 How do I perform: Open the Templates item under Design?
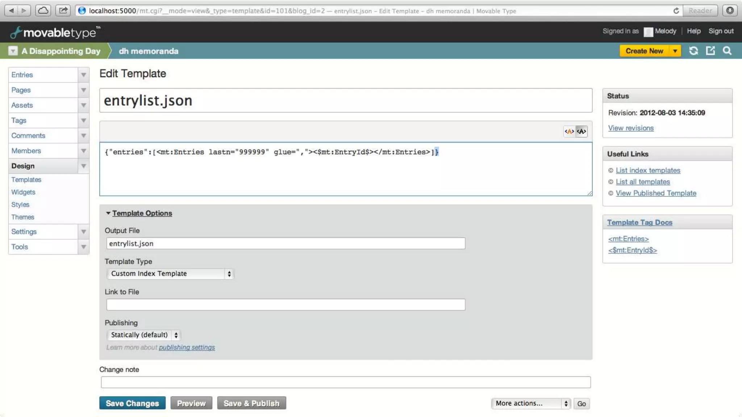[x=26, y=180]
